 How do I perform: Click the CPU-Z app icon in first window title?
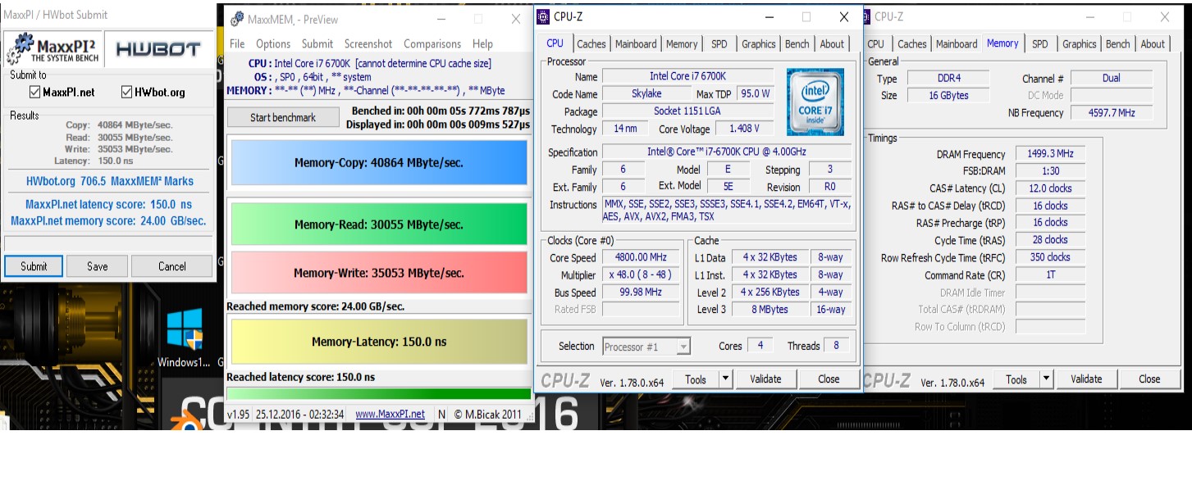tap(542, 16)
